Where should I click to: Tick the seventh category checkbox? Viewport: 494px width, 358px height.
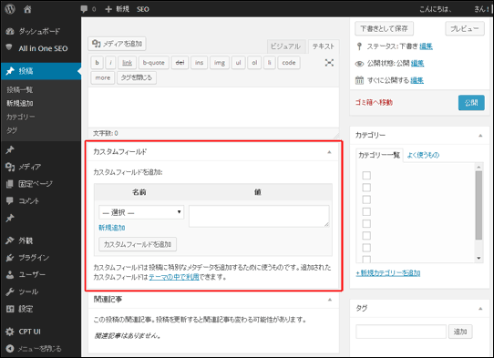366,248
